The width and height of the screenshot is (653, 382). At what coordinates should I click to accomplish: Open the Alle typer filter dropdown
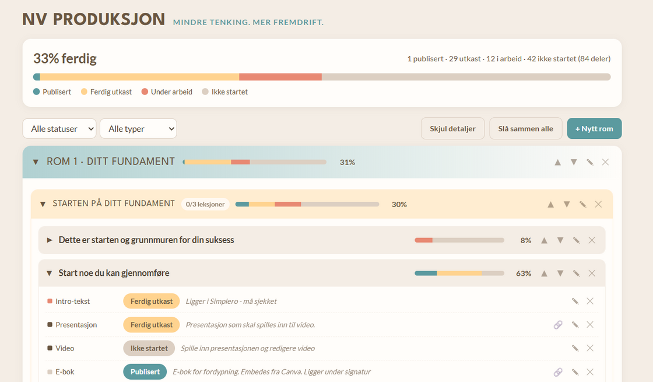tap(138, 129)
